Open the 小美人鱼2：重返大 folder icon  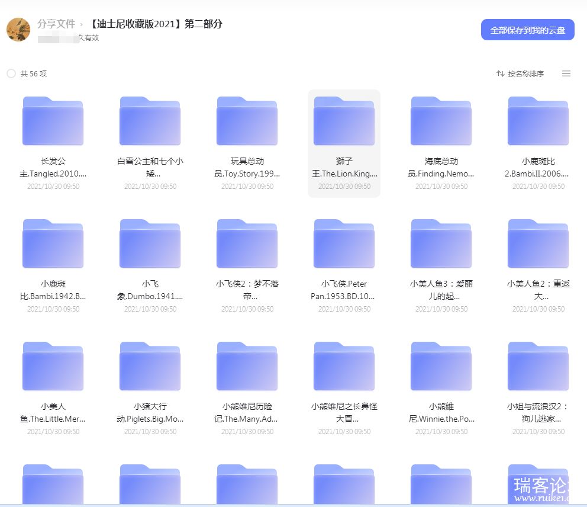538,243
